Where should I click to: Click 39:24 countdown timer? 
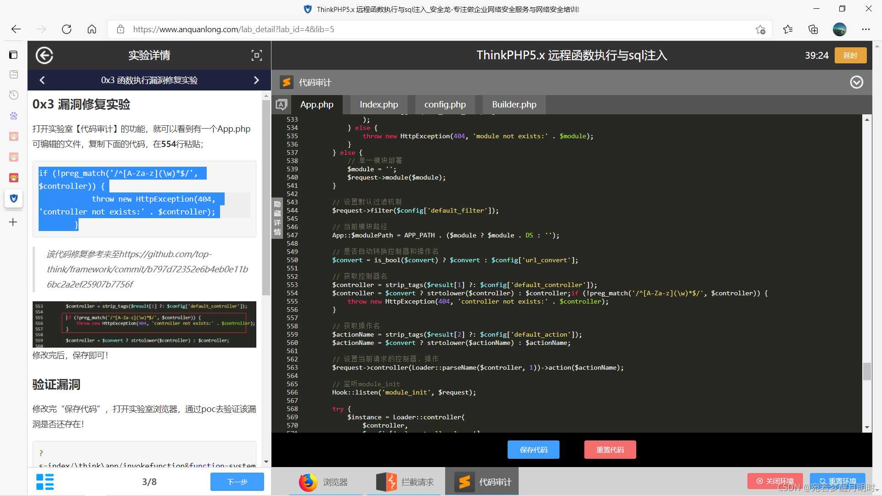point(817,56)
